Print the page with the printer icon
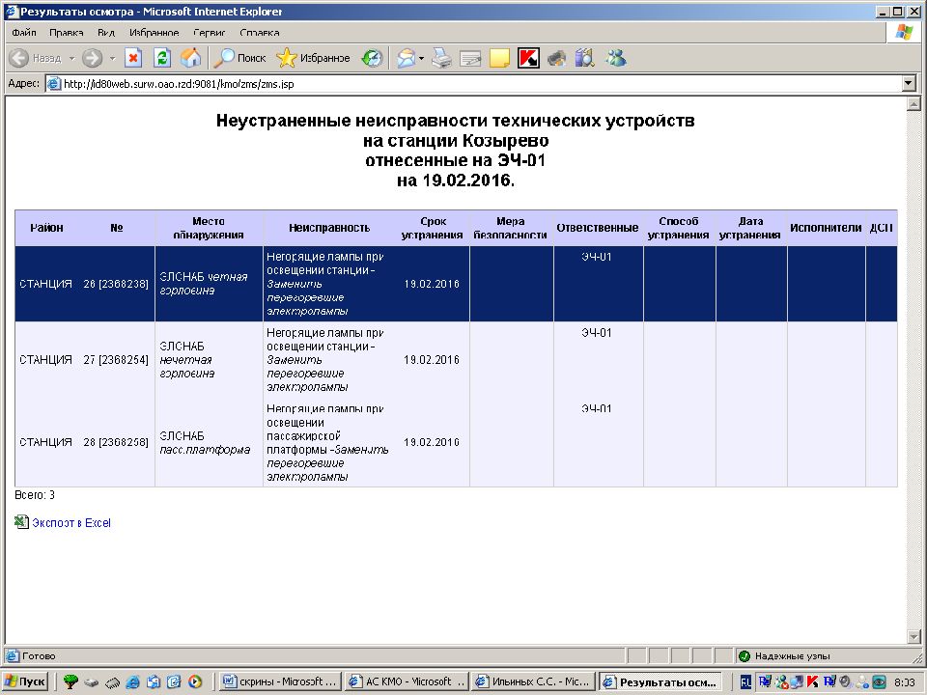The width and height of the screenshot is (927, 695). [x=441, y=58]
